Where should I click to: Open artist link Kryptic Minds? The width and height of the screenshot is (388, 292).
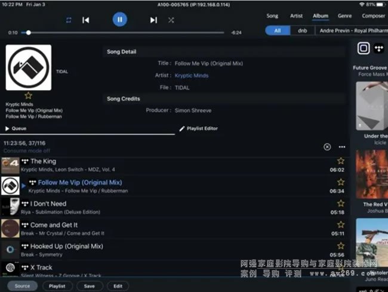coord(192,76)
